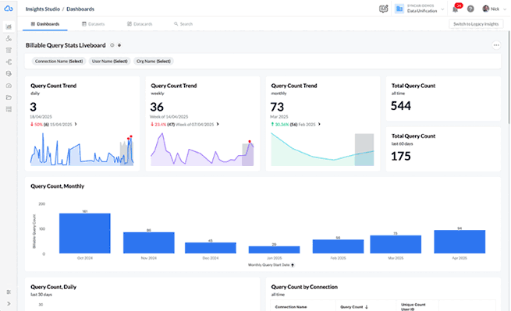This screenshot has width=511, height=311.
Task: Select the Insights chart icon in sidebar
Action: [x=9, y=27]
